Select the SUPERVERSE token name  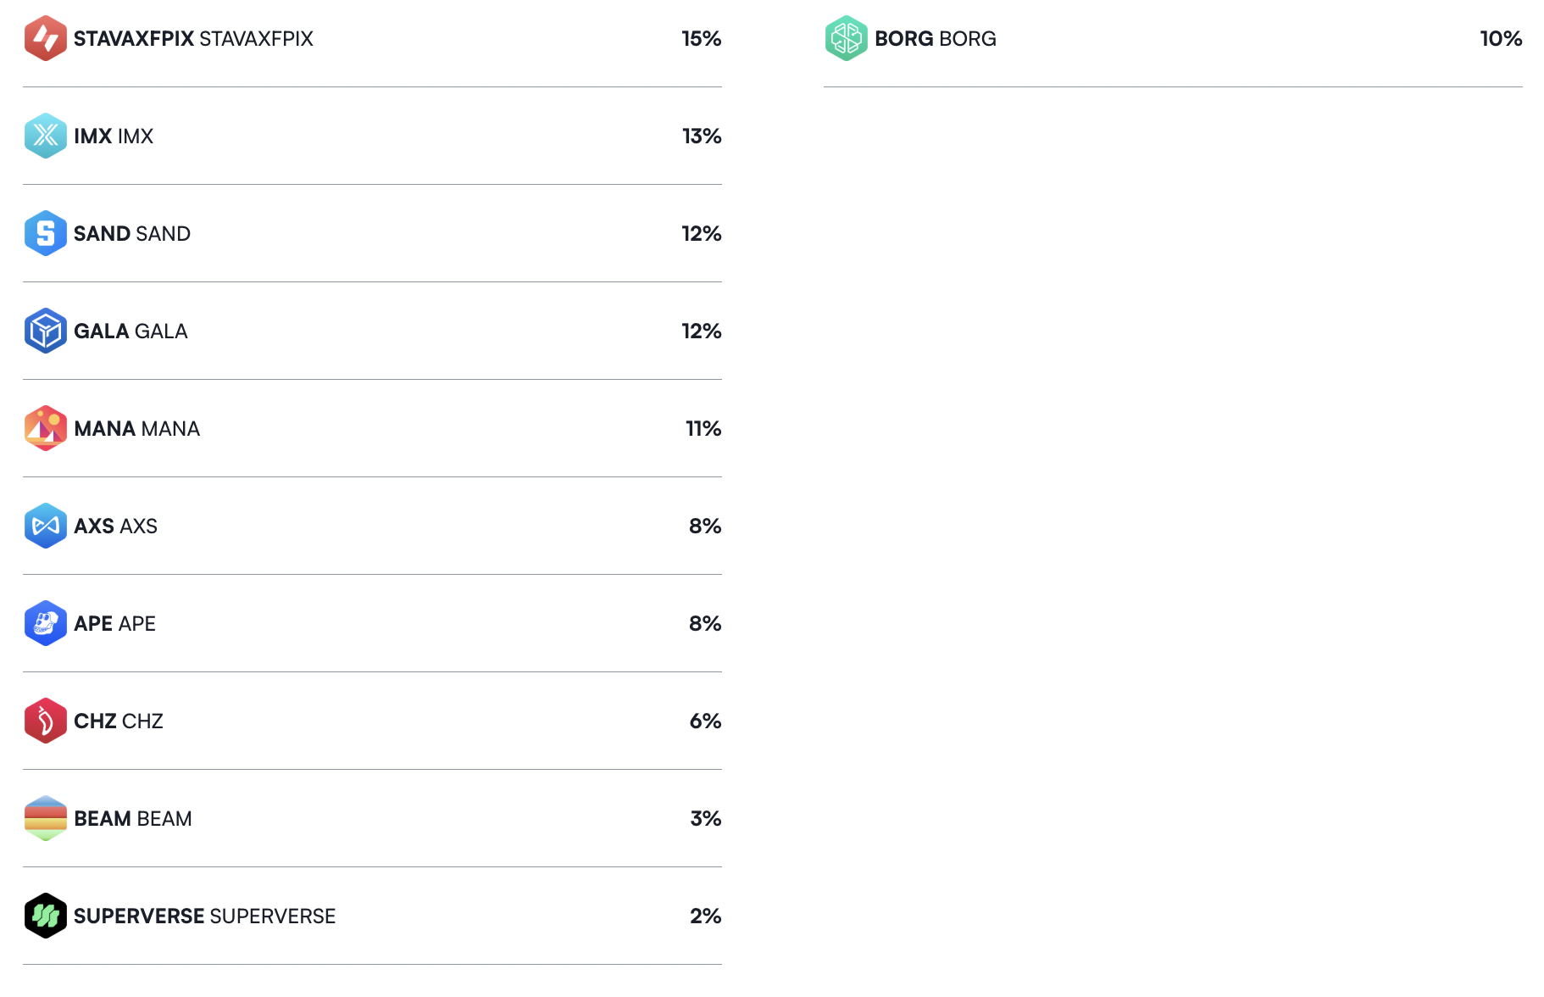[204, 916]
